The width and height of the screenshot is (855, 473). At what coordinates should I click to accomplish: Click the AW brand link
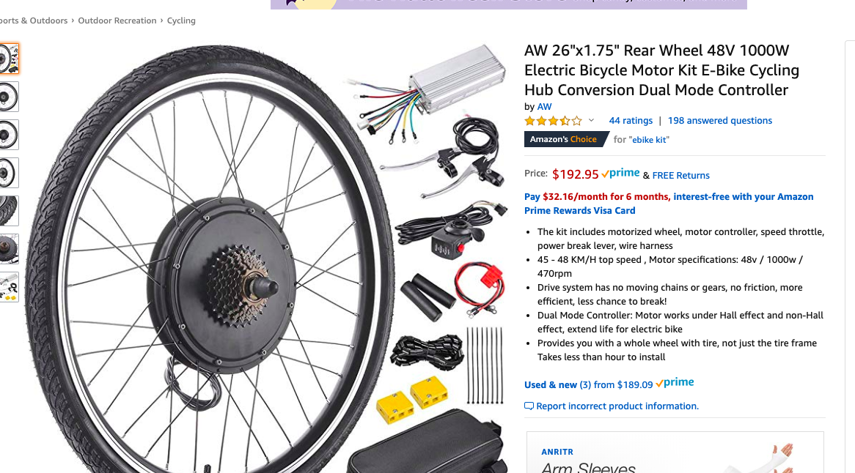click(544, 106)
